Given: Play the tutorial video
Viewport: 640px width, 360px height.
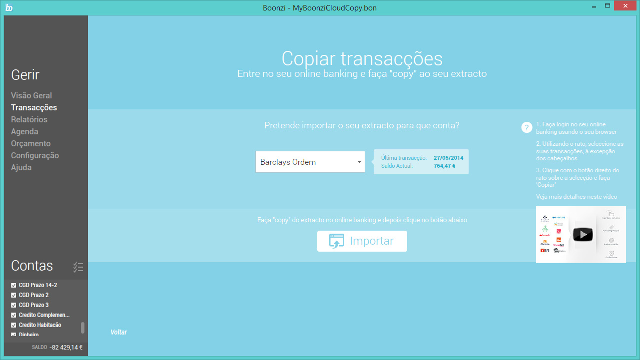Looking at the screenshot, I should 582,234.
